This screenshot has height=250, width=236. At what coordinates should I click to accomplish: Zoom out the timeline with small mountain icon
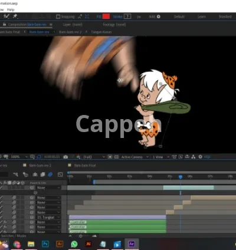point(70,236)
